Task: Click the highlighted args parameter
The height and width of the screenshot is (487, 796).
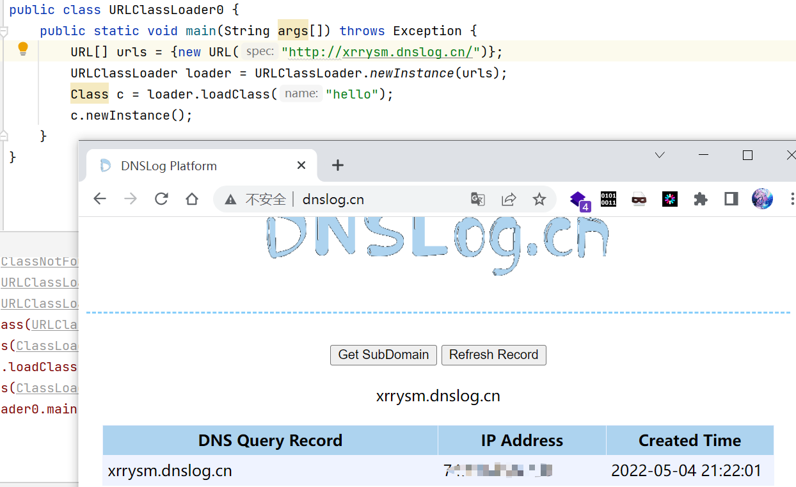Action: point(293,31)
